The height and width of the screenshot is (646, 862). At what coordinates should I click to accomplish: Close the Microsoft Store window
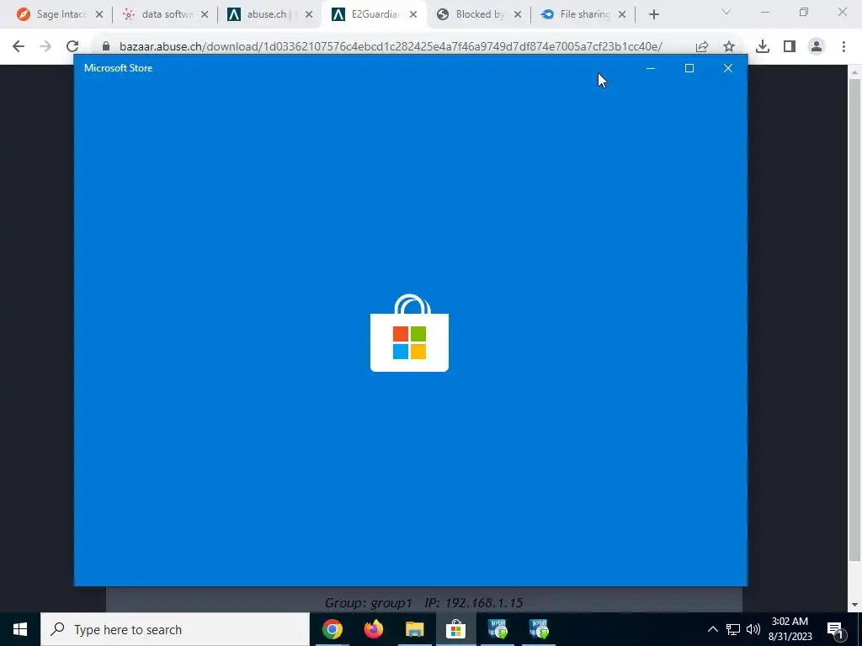click(728, 68)
